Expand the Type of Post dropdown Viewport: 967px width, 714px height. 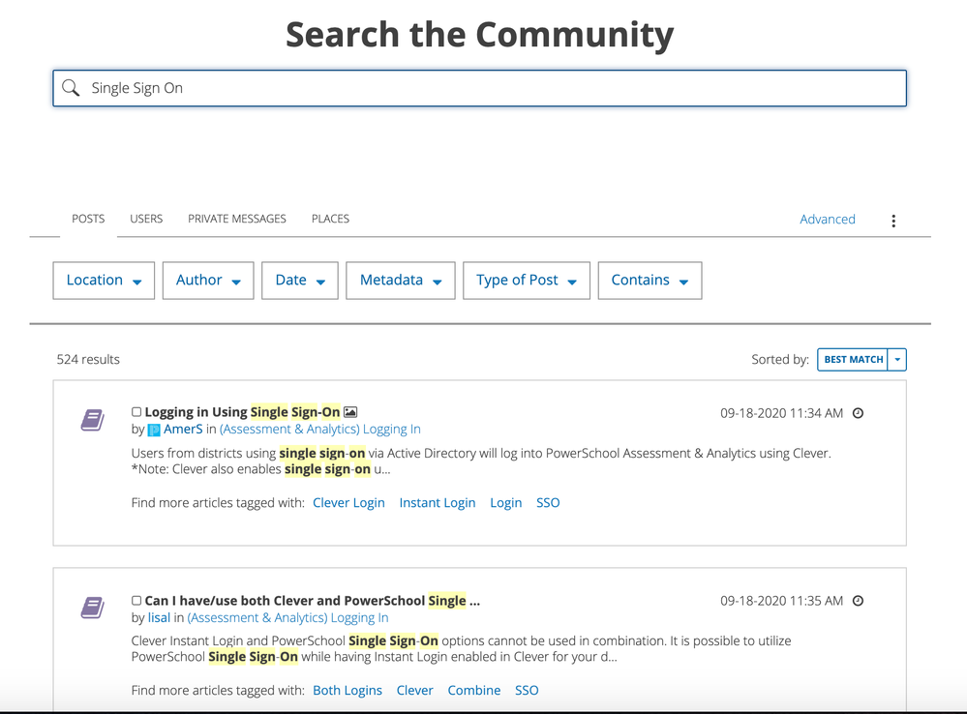(526, 281)
